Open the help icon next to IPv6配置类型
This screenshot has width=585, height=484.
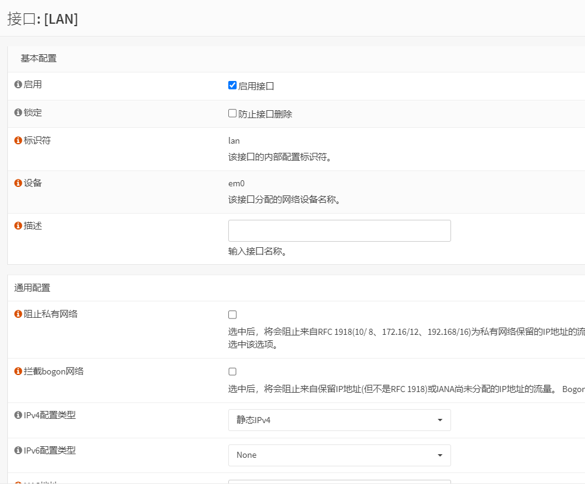click(18, 451)
